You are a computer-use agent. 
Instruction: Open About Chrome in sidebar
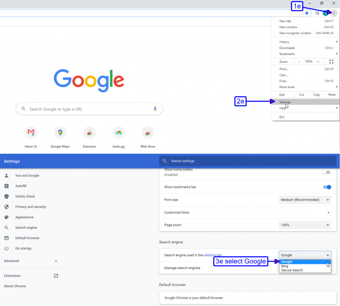15,286
